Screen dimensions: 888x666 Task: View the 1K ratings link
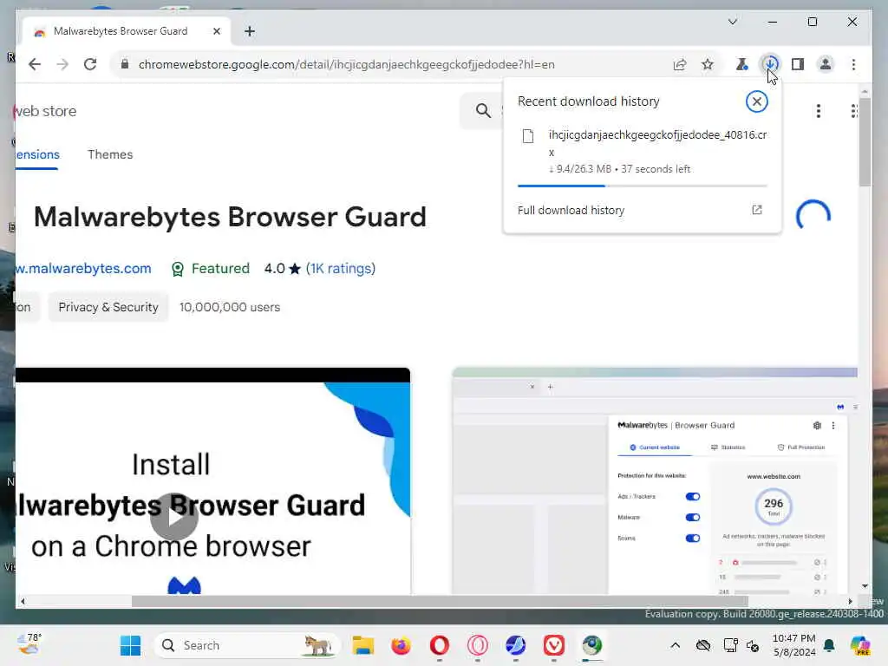pos(341,269)
